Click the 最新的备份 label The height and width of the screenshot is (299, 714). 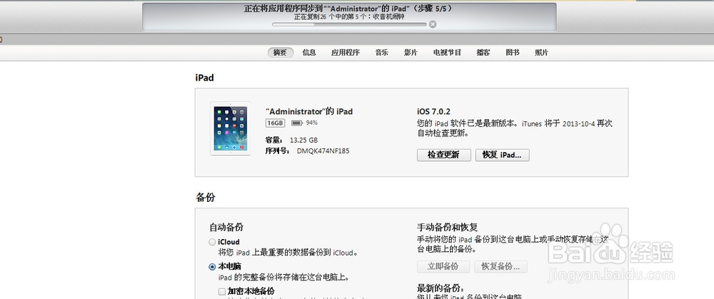pos(441,288)
